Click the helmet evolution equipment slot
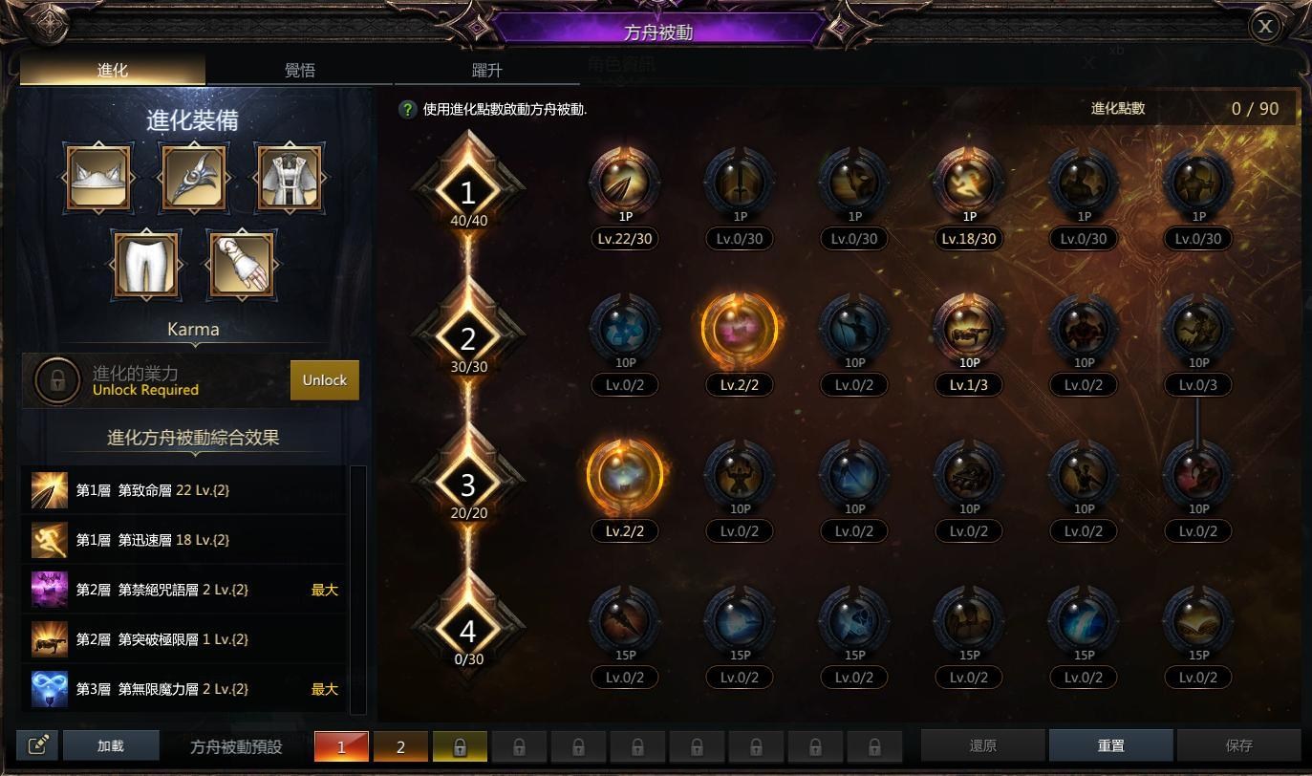Viewport: 1312px width, 776px height. 98,178
